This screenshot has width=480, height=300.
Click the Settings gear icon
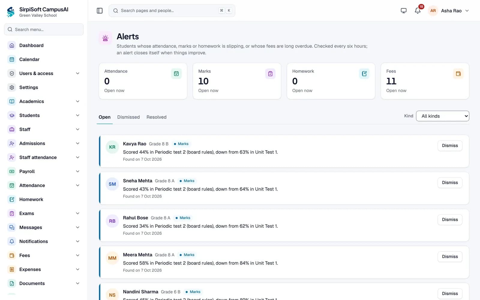click(x=12, y=87)
